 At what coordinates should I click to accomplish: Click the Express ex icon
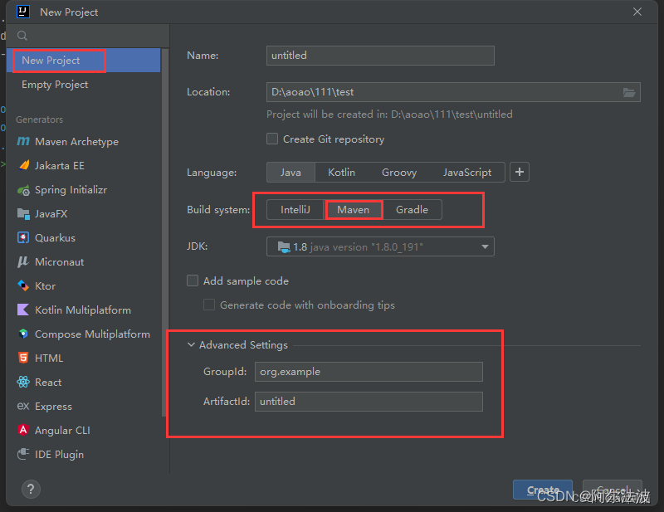23,406
